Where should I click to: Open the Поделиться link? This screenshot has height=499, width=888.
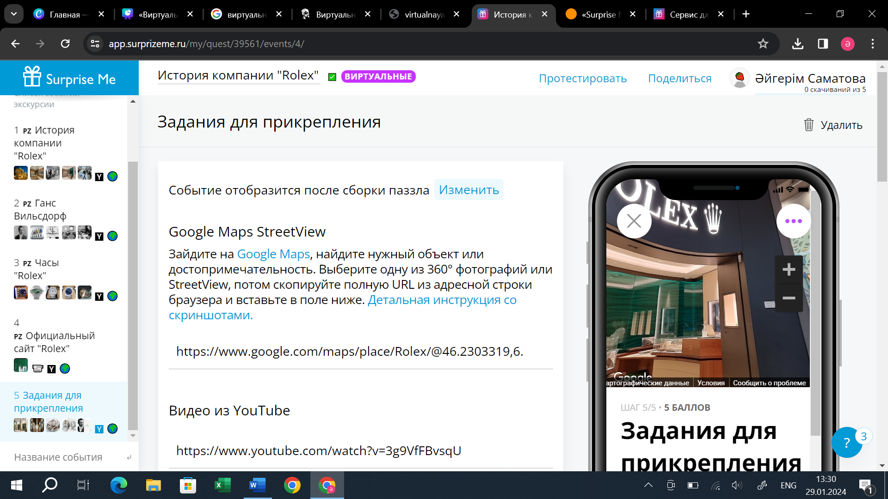pos(679,79)
